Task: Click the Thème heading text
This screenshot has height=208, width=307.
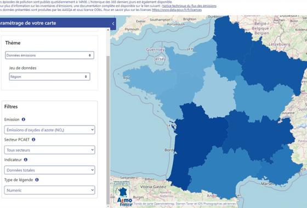Action: (13, 43)
